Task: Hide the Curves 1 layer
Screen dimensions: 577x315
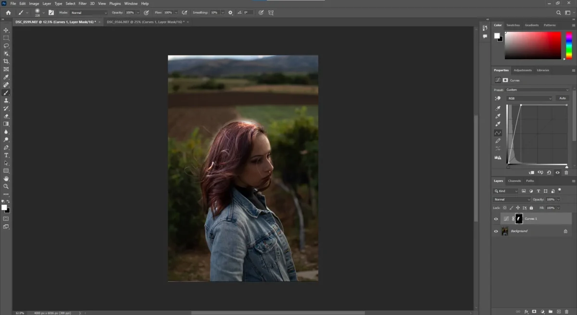Action: pyautogui.click(x=496, y=219)
